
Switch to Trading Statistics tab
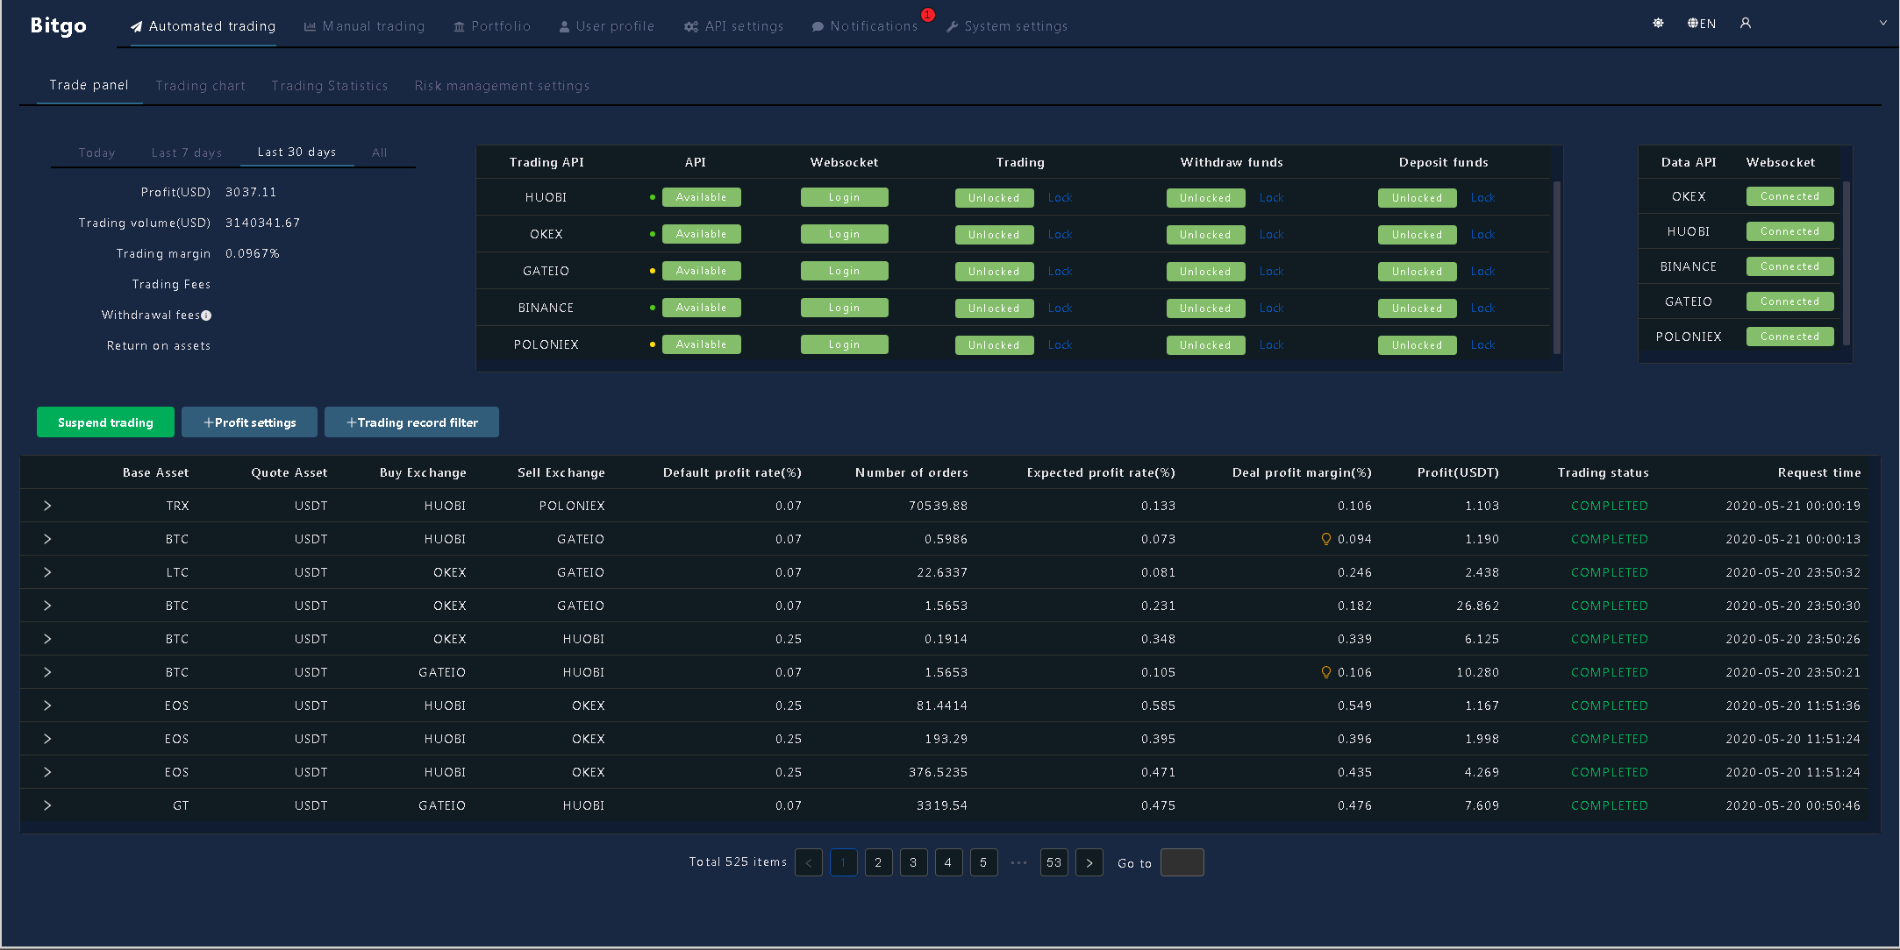point(330,86)
